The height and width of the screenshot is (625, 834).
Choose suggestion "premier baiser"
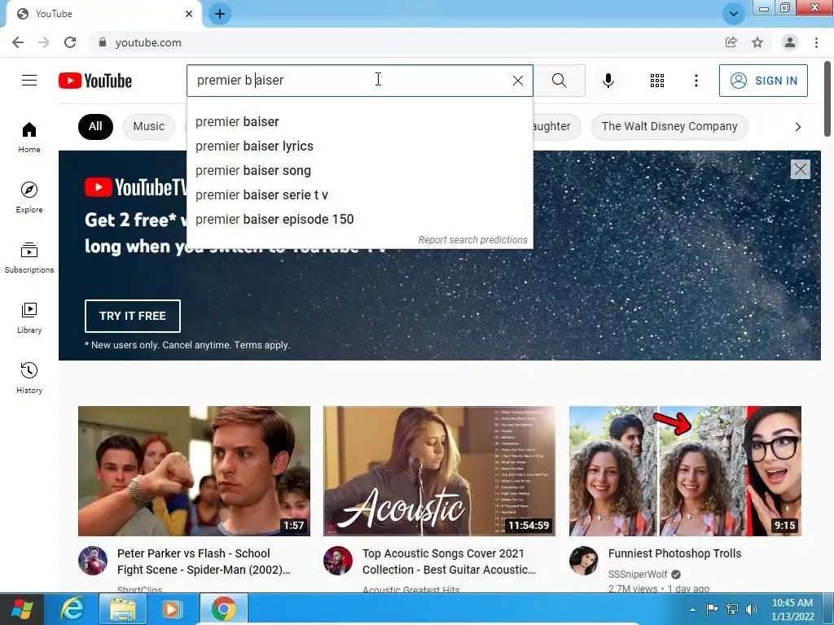coord(359,122)
